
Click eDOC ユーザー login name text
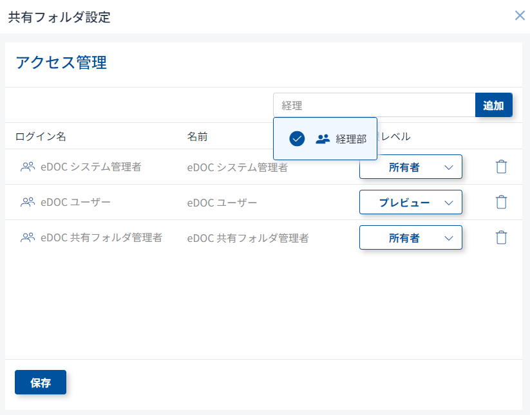pos(75,202)
